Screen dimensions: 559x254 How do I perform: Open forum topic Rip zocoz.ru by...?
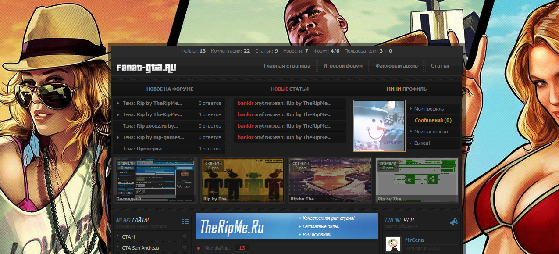(157, 126)
